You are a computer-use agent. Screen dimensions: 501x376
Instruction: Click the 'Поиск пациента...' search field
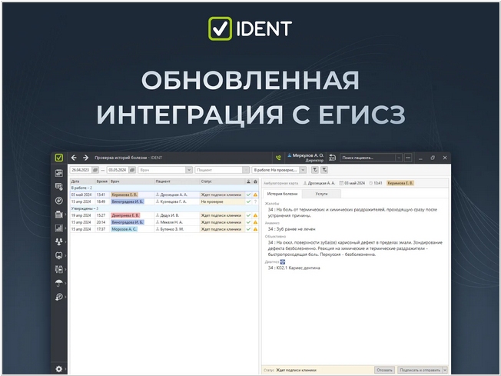pyautogui.click(x=368, y=158)
